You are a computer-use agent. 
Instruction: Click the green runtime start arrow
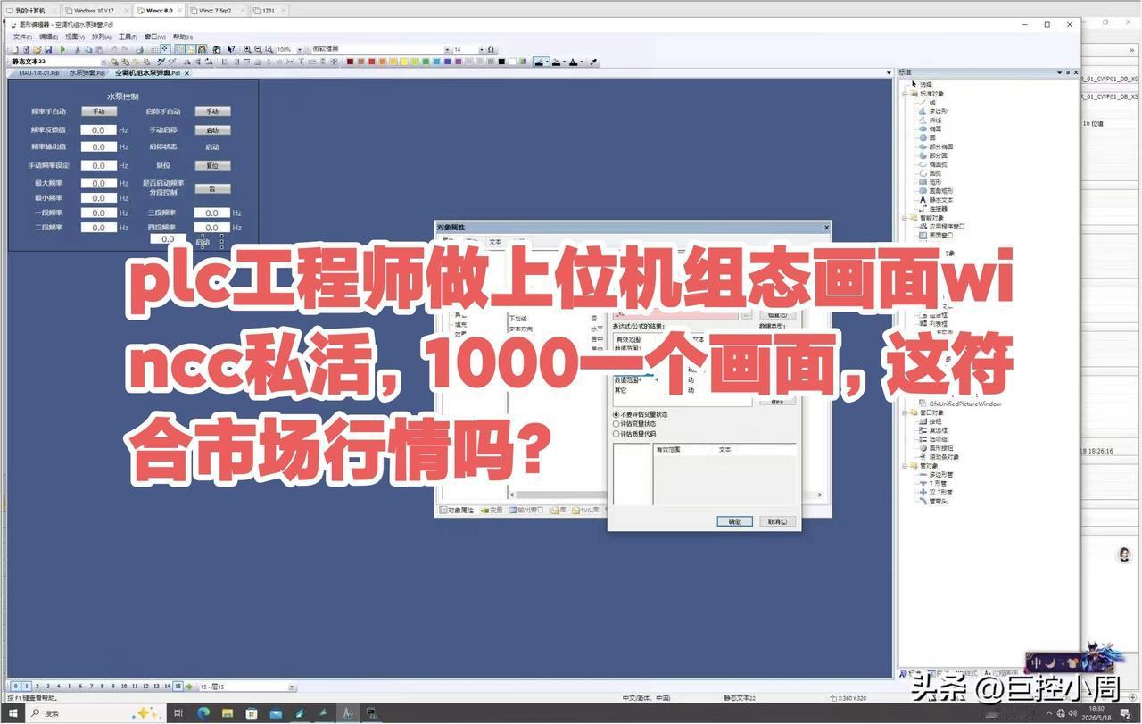click(63, 50)
